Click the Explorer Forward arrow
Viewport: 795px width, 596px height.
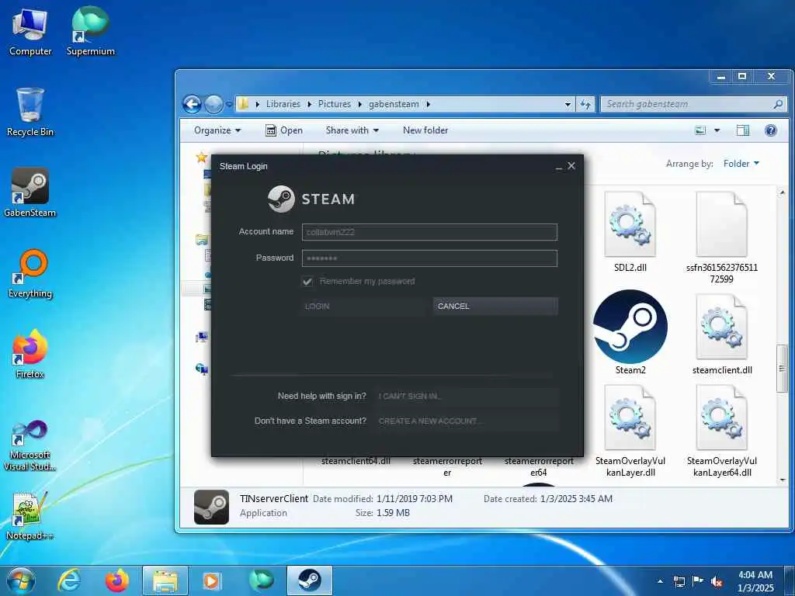[214, 105]
